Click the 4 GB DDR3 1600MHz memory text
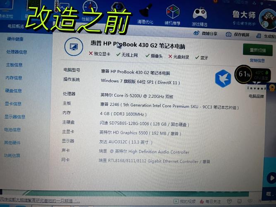This screenshot has width=276, height=207. tap(123, 114)
